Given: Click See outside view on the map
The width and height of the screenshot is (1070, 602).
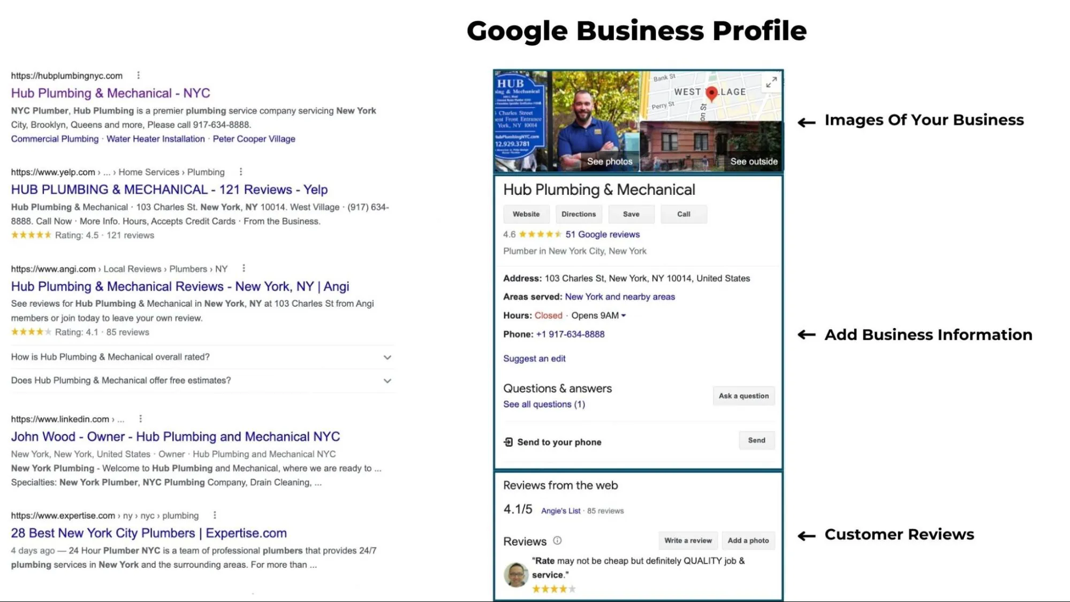Looking at the screenshot, I should click(753, 161).
